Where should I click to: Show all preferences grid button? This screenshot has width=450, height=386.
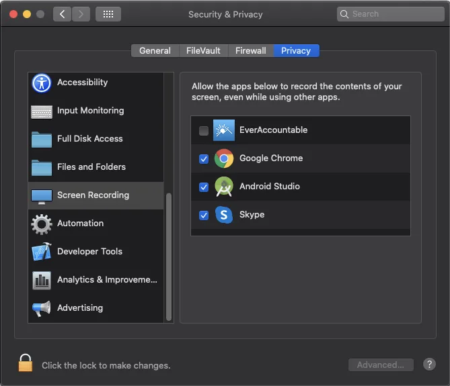108,14
